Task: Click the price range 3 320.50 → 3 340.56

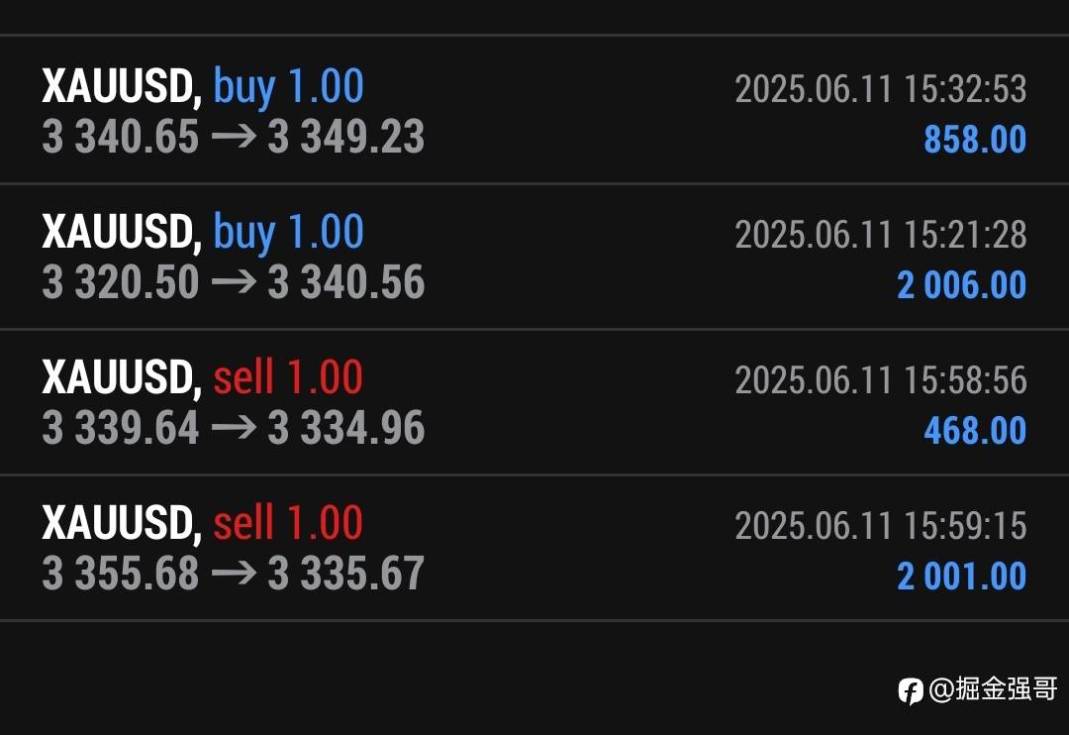Action: point(234,283)
